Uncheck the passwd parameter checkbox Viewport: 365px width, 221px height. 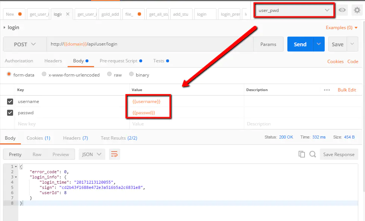(10, 113)
